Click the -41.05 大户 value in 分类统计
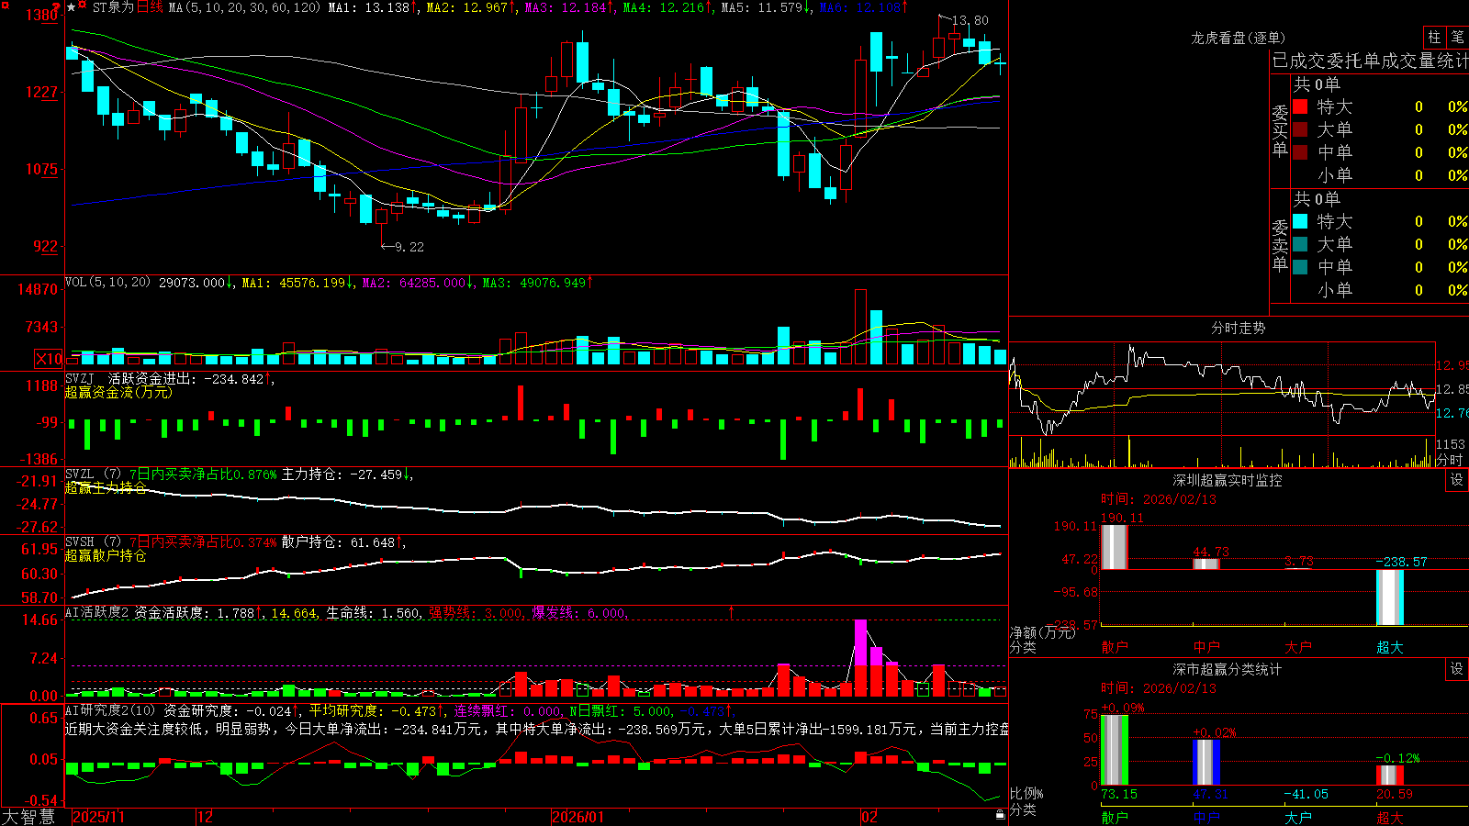 pos(1306,794)
